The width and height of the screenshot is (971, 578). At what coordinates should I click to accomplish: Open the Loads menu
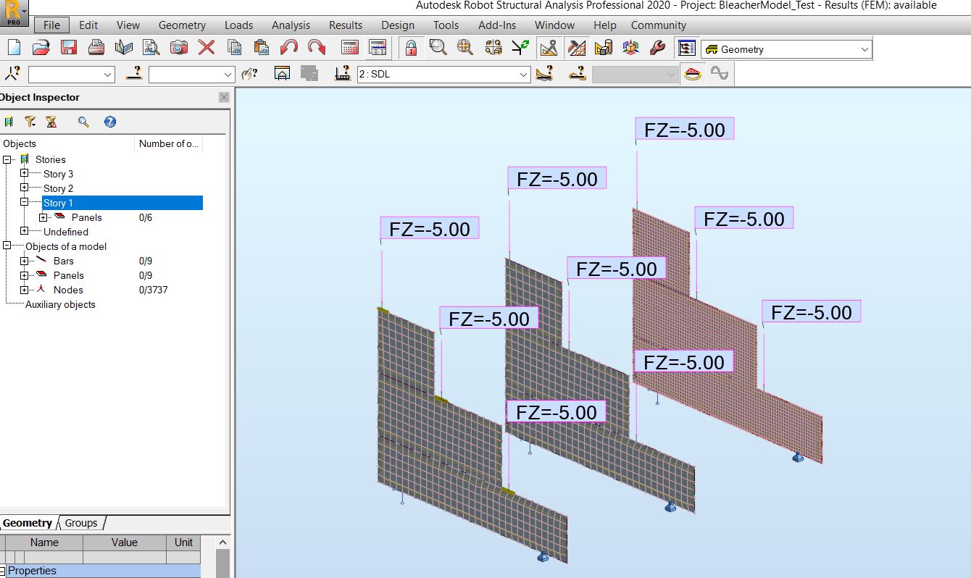[238, 25]
